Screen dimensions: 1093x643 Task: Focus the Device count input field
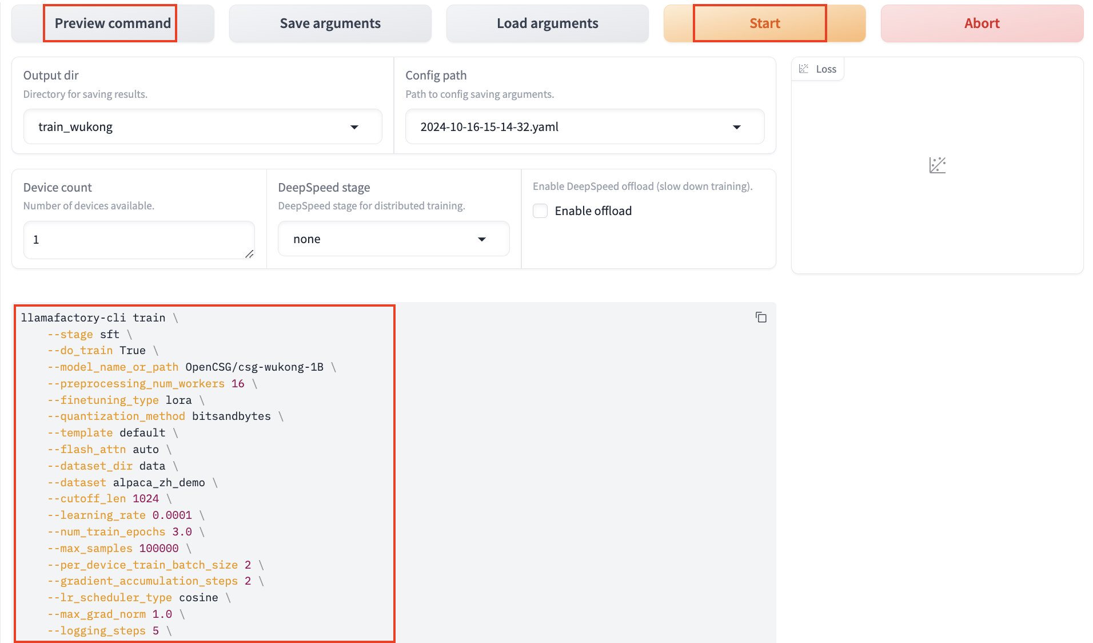(137, 240)
